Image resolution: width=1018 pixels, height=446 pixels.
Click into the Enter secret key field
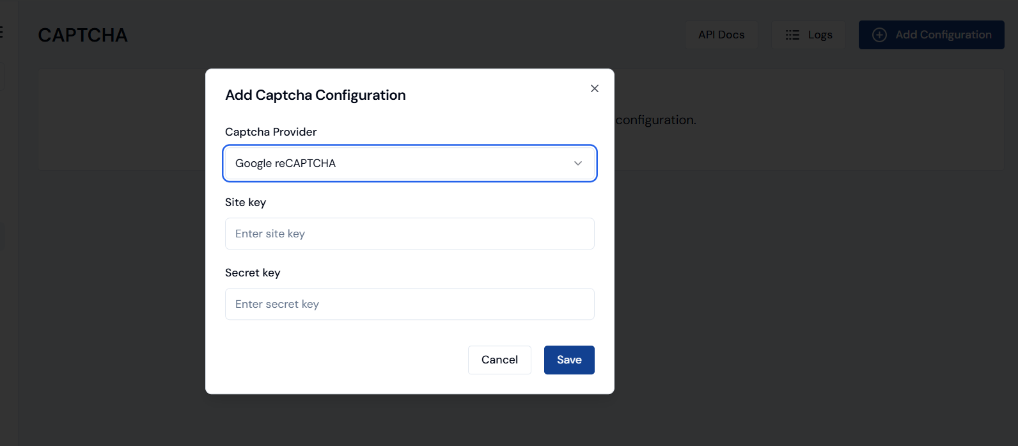click(409, 304)
